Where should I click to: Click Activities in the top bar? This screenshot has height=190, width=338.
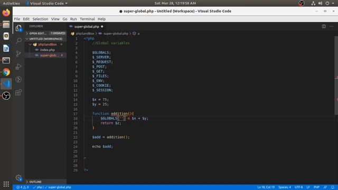tap(11, 3)
